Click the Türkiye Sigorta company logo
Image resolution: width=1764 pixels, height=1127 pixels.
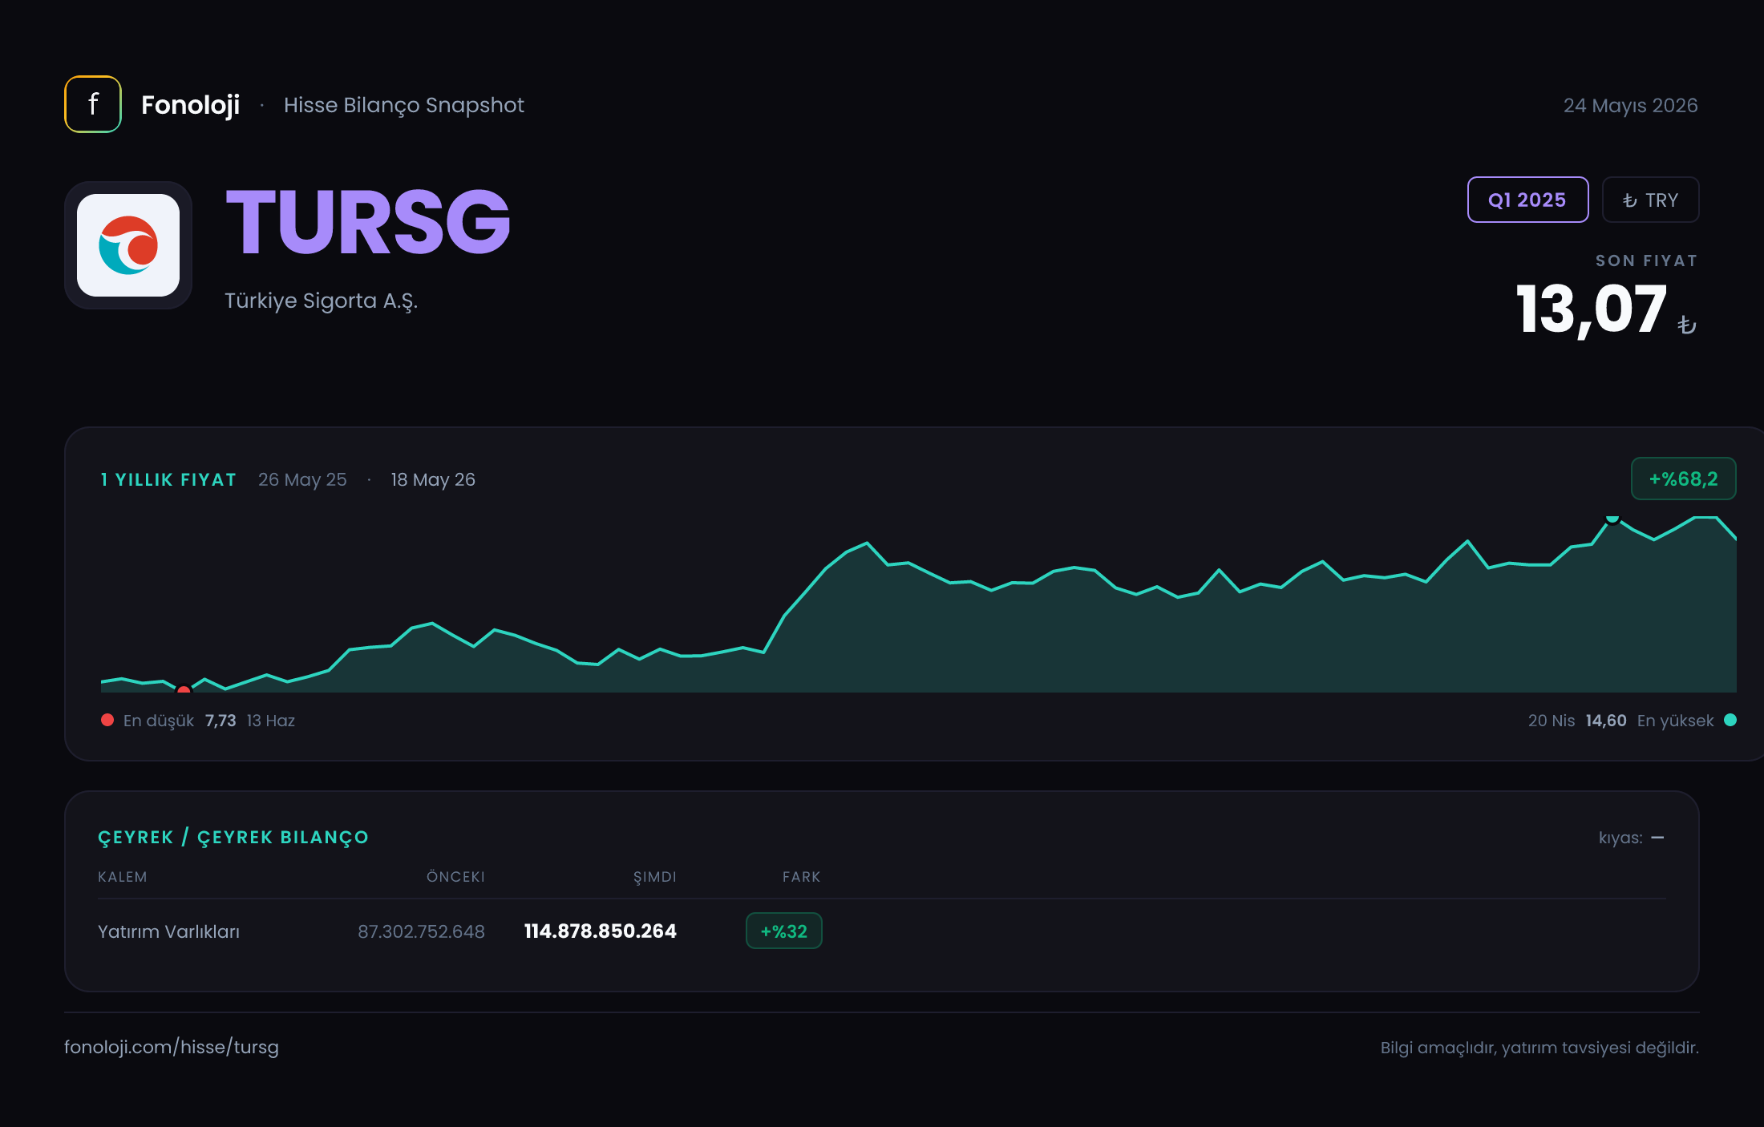coord(128,245)
